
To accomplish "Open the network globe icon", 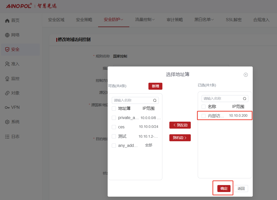I will [x=7, y=35].
